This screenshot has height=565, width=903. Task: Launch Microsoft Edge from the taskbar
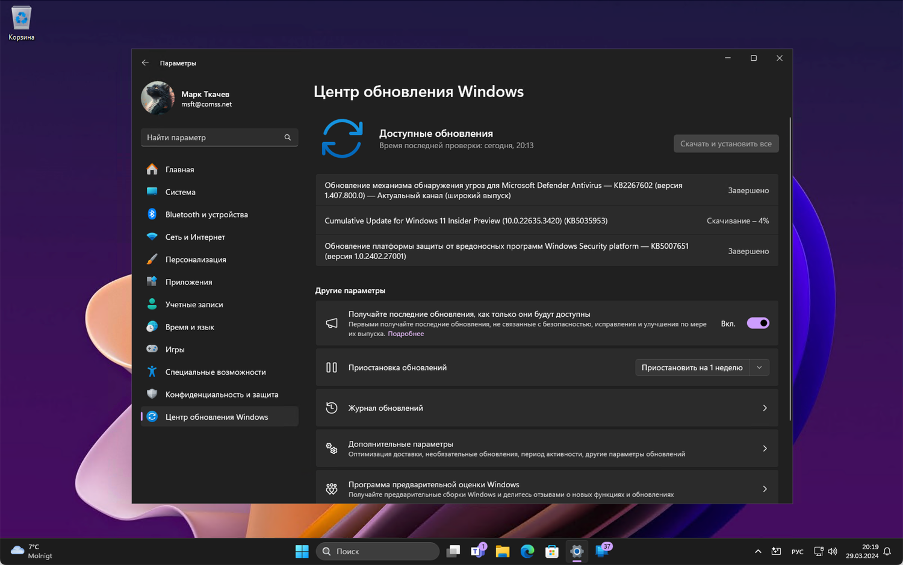pos(527,551)
